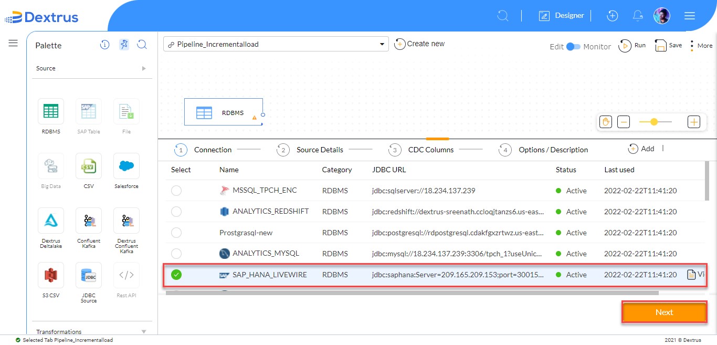Click the Dextrus logo

tap(42, 17)
